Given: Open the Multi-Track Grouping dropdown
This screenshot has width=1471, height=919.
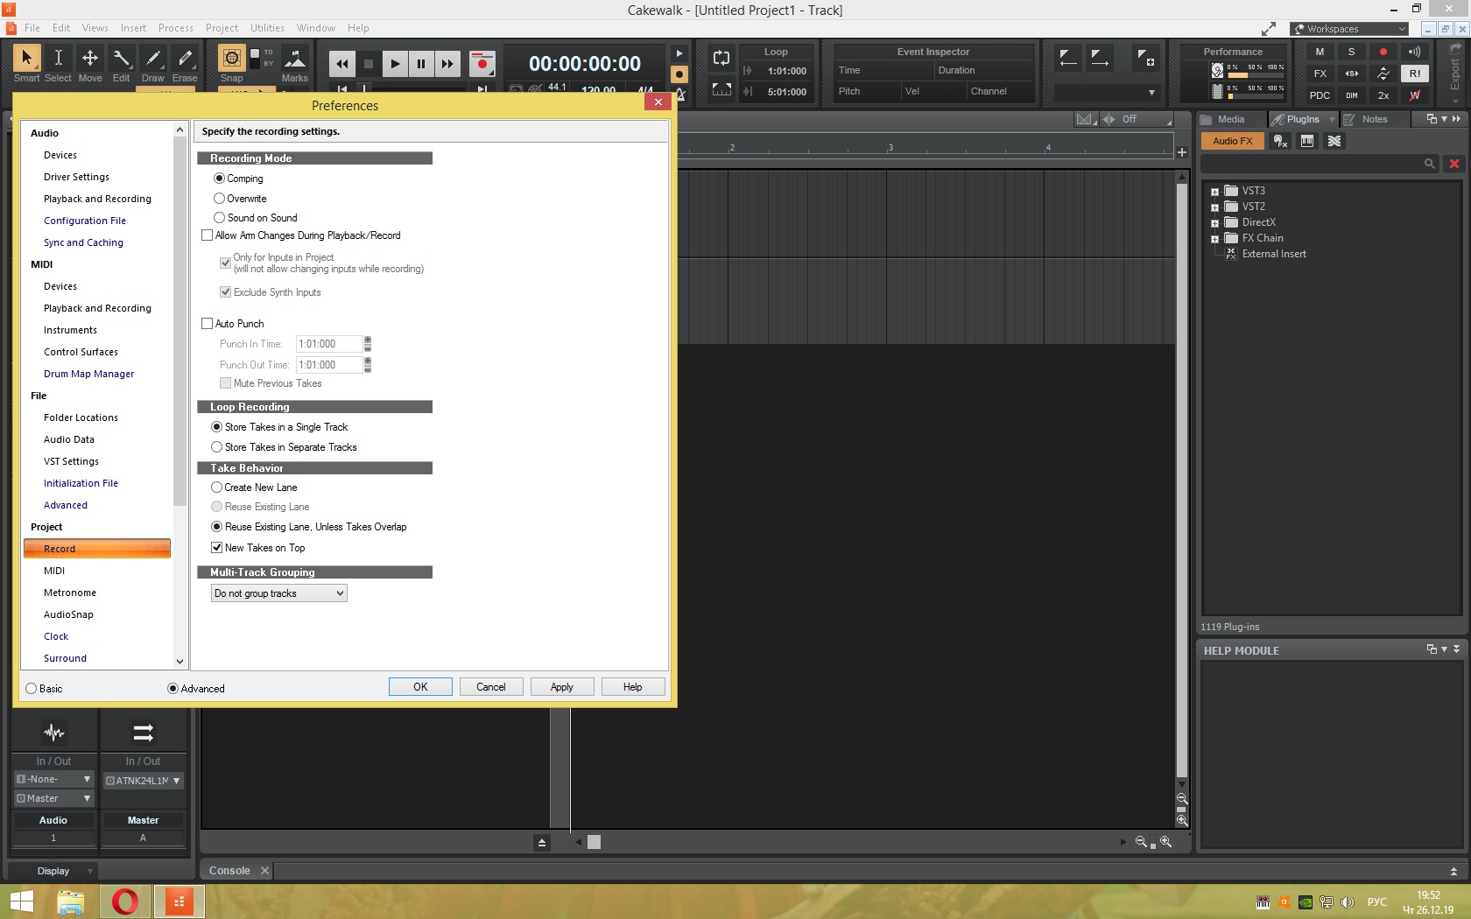Looking at the screenshot, I should [x=279, y=593].
